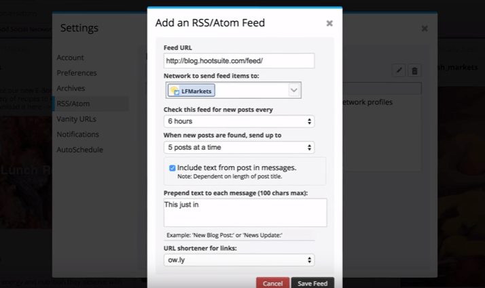Open Preferences in Settings sidebar

tap(77, 73)
